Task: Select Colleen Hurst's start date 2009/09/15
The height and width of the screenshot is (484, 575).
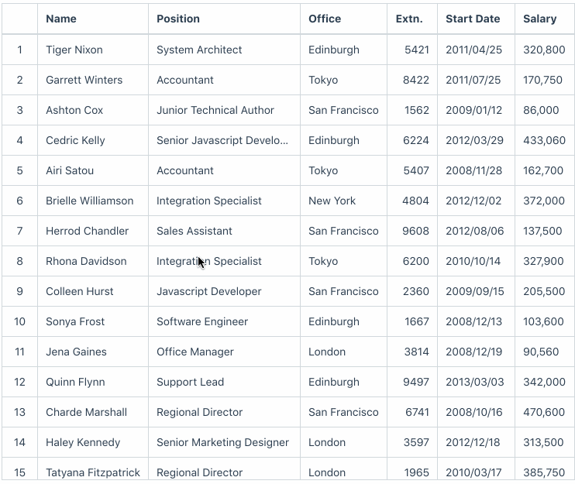Action: (x=474, y=291)
